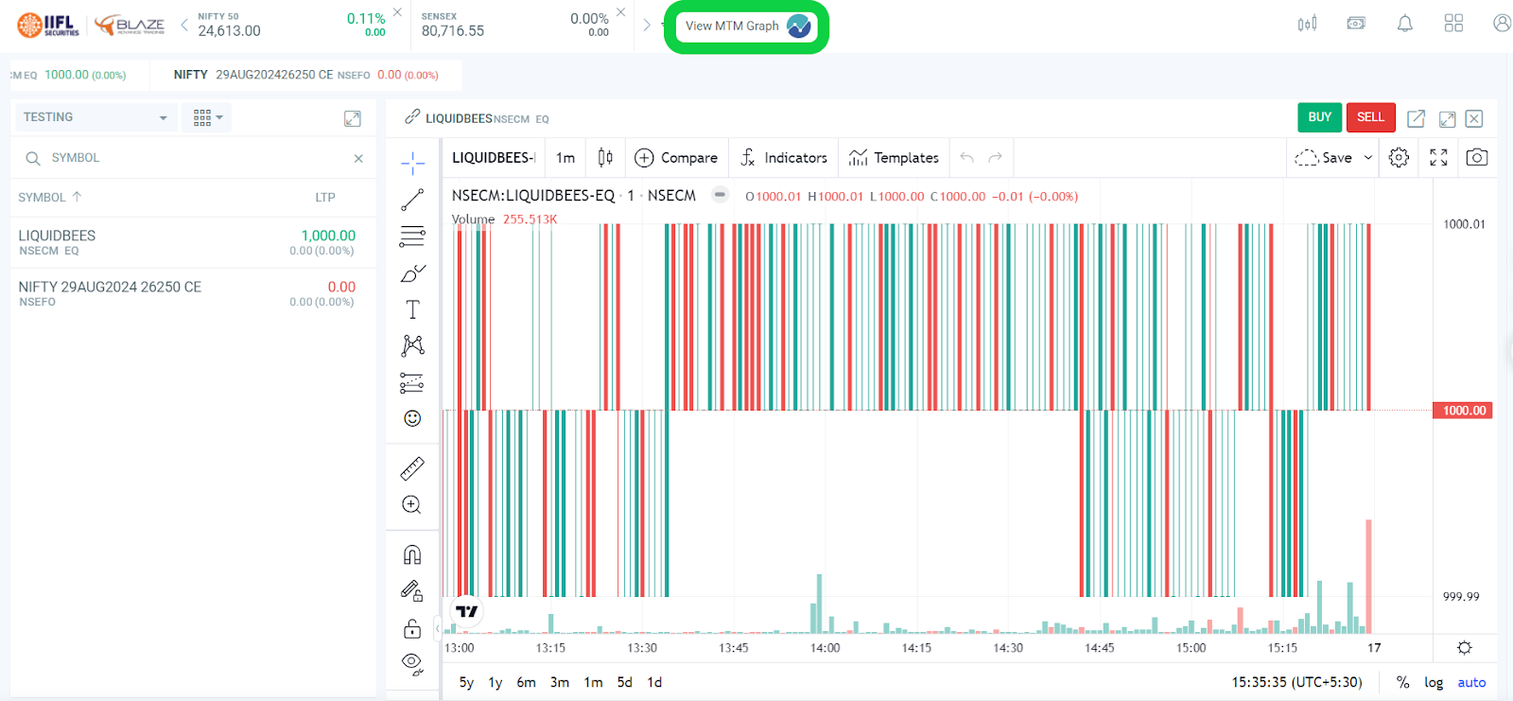Click the green BUY button

[1319, 117]
